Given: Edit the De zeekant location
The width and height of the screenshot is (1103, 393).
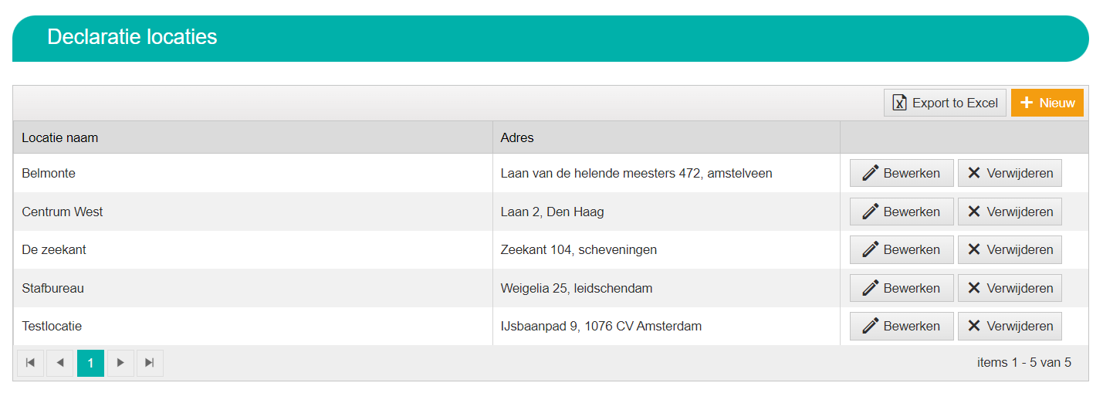Looking at the screenshot, I should 902,249.
